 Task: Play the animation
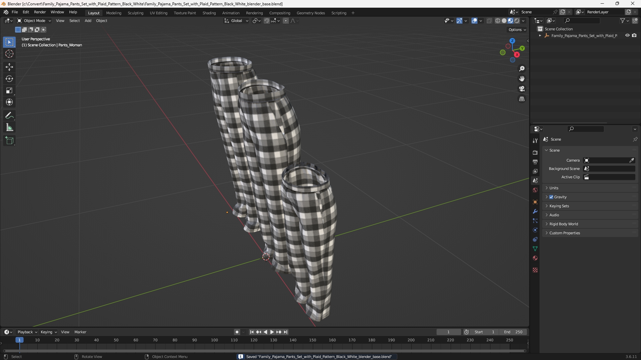pyautogui.click(x=272, y=332)
